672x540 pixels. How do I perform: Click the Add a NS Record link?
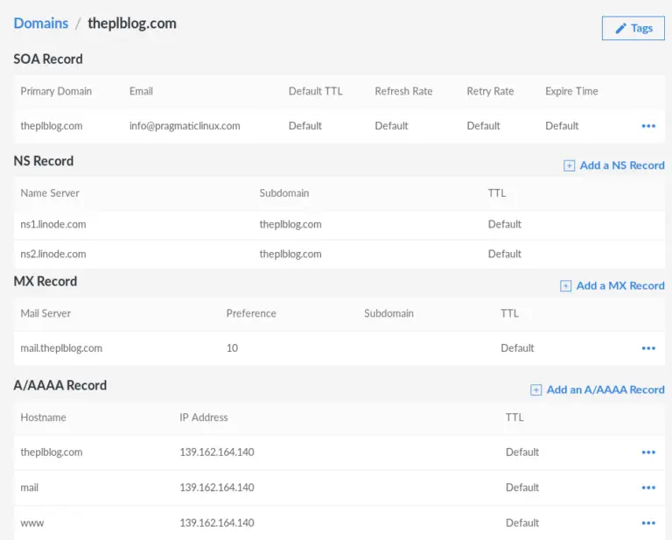tap(622, 165)
